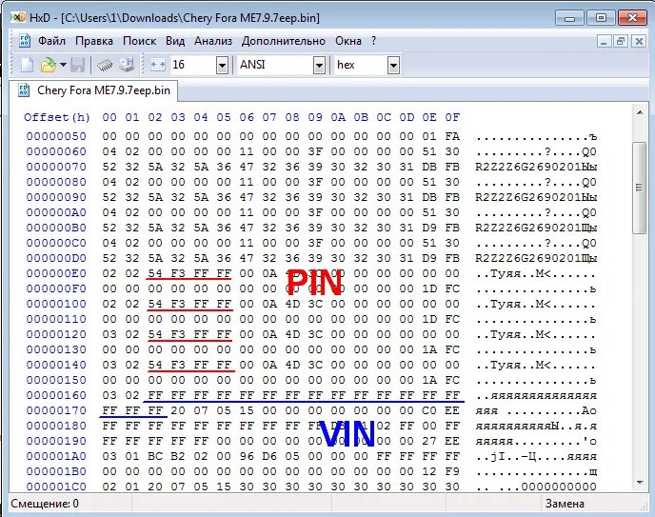Click the Open file folder icon
The height and width of the screenshot is (517, 655).
tap(49, 65)
